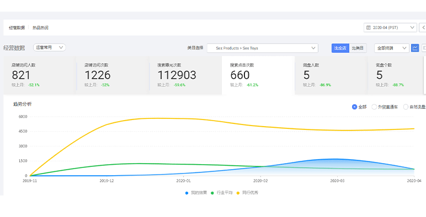This screenshot has width=426, height=217.
Task: Open the 2020-04 (PST) date dropdown
Action: click(390, 28)
